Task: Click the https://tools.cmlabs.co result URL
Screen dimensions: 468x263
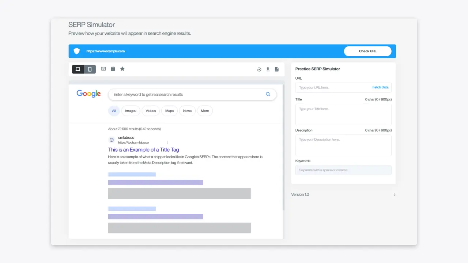Action: (x=133, y=142)
